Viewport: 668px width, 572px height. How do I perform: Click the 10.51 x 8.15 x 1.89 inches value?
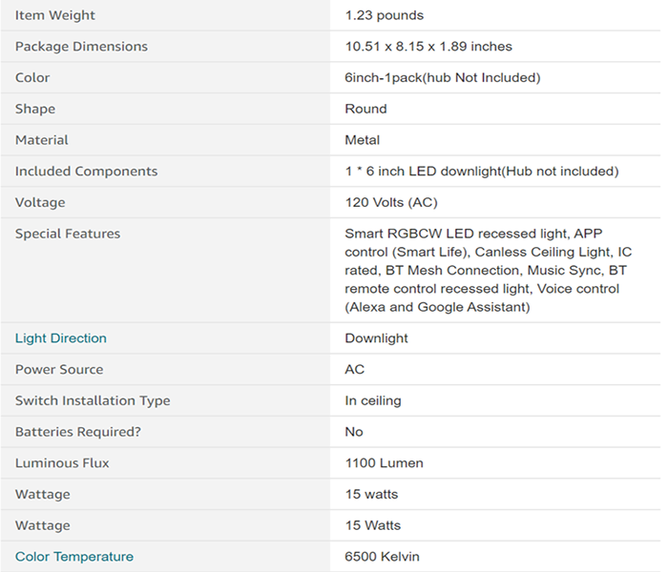(428, 47)
